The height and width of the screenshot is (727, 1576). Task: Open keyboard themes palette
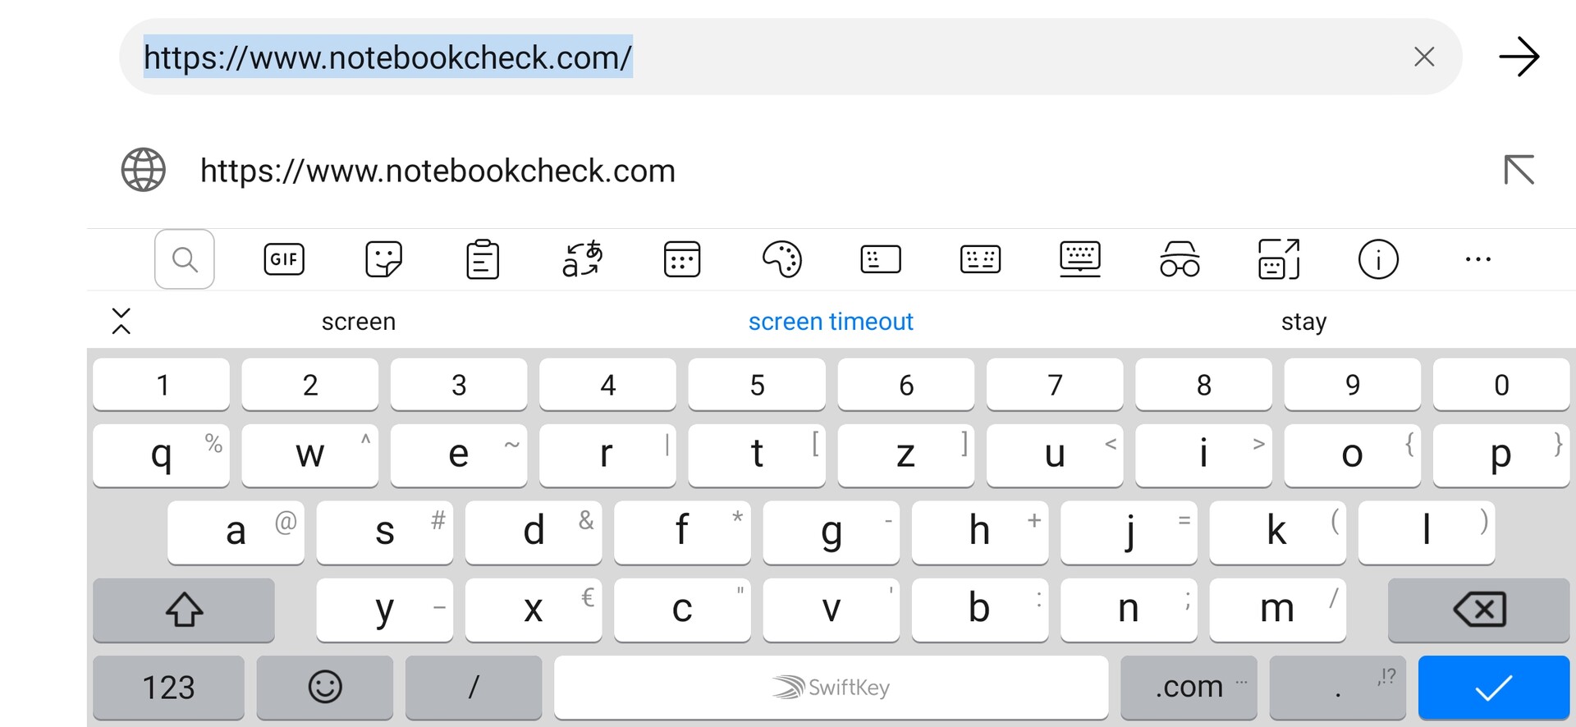tap(781, 259)
